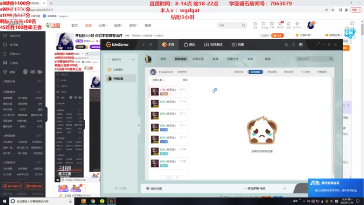The height and width of the screenshot is (205, 364).
Task: Open the WeGame 商店 store tab
Action: 189,45
